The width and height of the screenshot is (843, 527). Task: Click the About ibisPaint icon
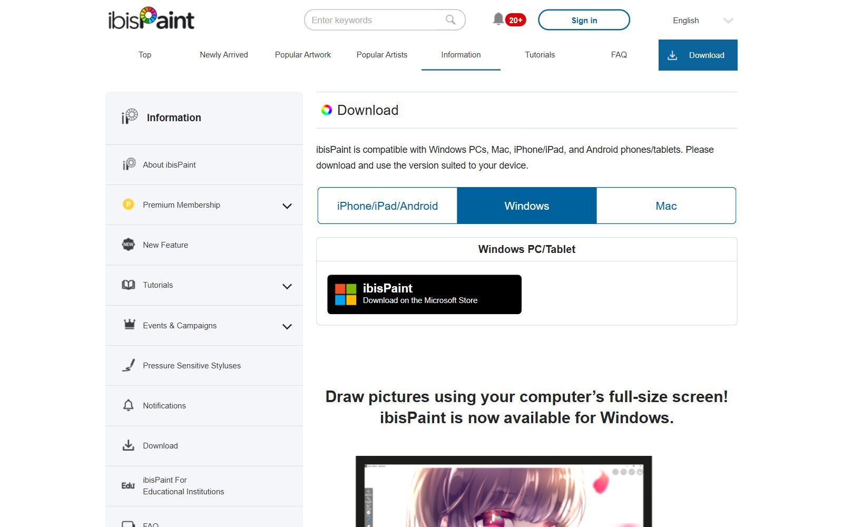[129, 164]
